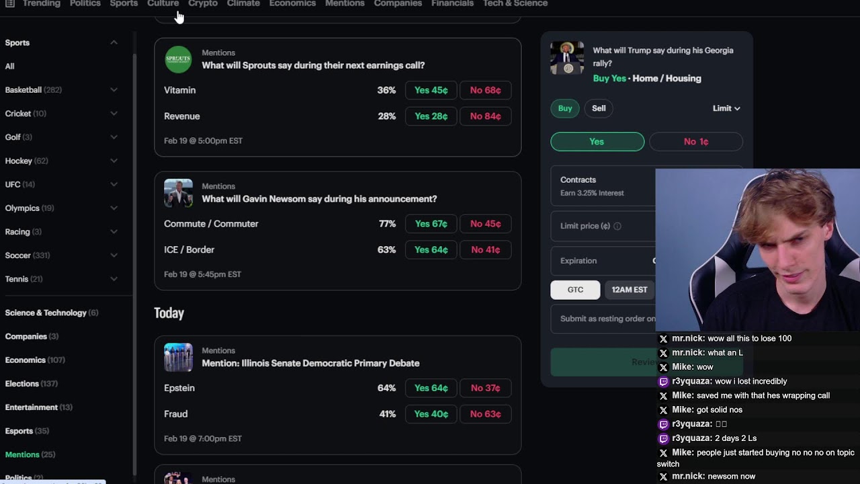
Task: Switch to the Sell toggle
Action: coord(599,108)
